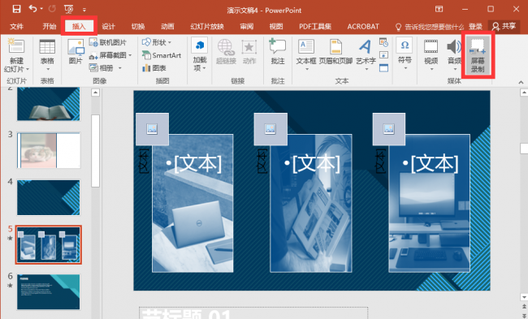Screen dimensions: 528x319
Task: Save the presentation with the floppy icon
Action: point(16,9)
